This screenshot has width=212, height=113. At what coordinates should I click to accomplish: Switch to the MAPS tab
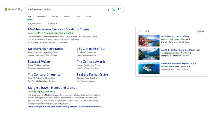(x=78, y=17)
